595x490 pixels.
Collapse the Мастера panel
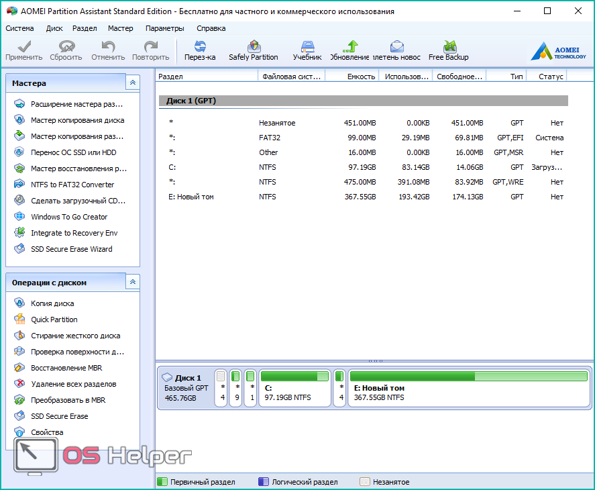(x=133, y=83)
